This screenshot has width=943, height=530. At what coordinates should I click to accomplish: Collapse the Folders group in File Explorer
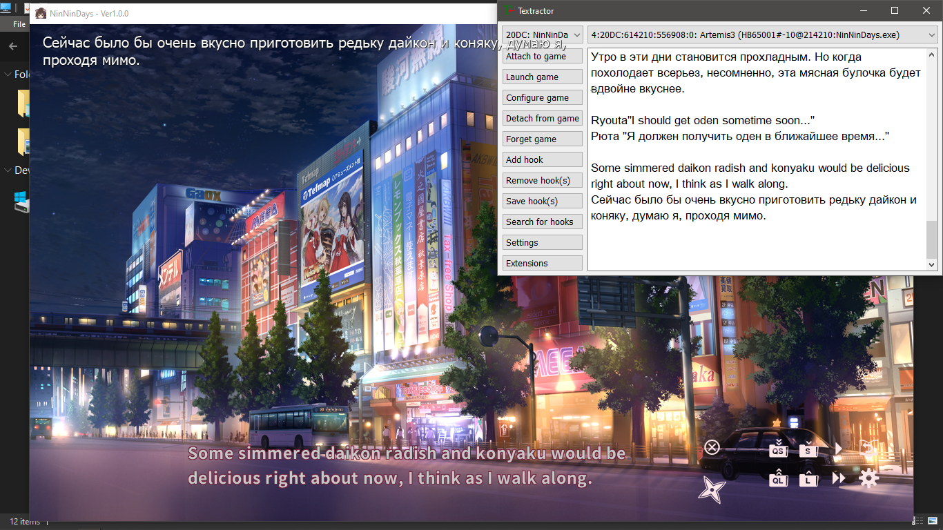tap(8, 75)
